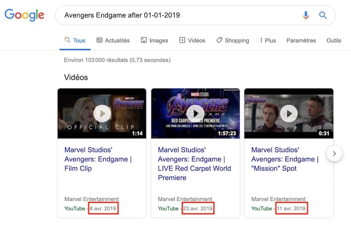Viewport: 351px width, 225px height.
Task: Click the blue magnifier search icon
Action: point(323,15)
